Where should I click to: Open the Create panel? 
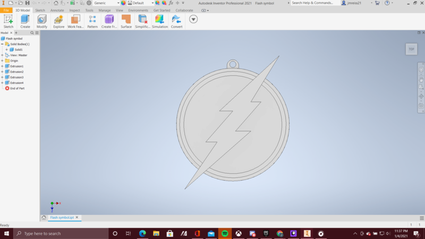[25, 21]
